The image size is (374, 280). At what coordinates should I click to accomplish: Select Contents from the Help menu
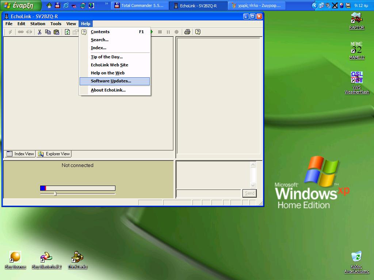tap(115, 32)
